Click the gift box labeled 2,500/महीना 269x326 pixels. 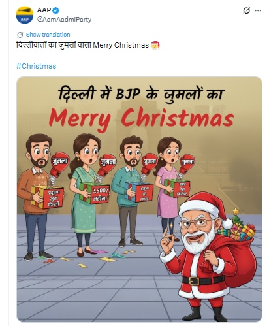[95, 193]
